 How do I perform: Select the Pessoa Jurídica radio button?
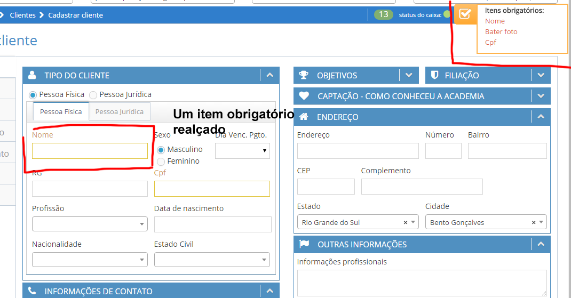pyautogui.click(x=93, y=95)
